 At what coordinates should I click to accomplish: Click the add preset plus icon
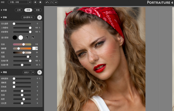coord(35,2)
